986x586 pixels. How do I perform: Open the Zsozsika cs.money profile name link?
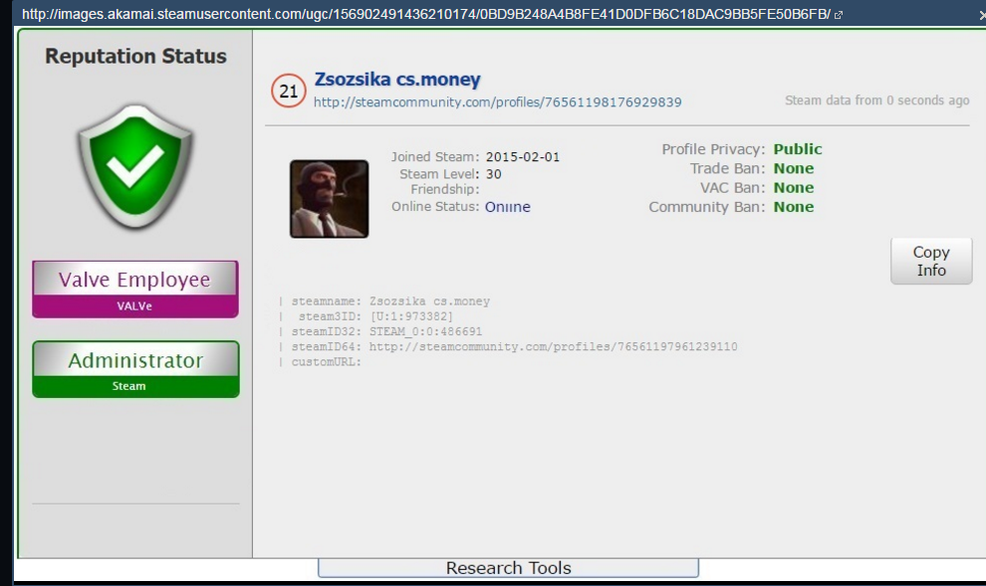(397, 80)
